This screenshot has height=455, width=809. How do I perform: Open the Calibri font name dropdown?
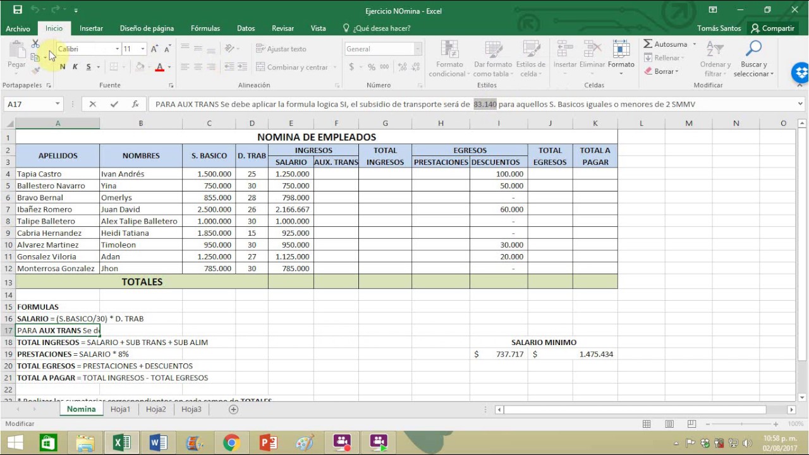click(117, 49)
